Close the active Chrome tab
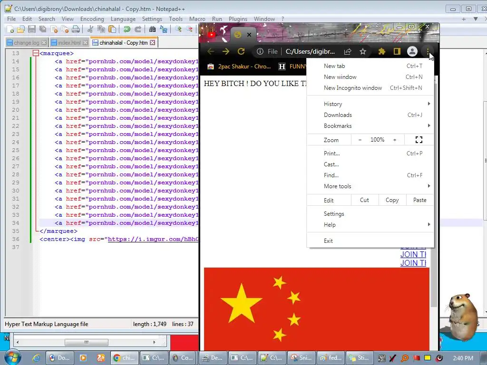487x365 pixels. coord(249,35)
